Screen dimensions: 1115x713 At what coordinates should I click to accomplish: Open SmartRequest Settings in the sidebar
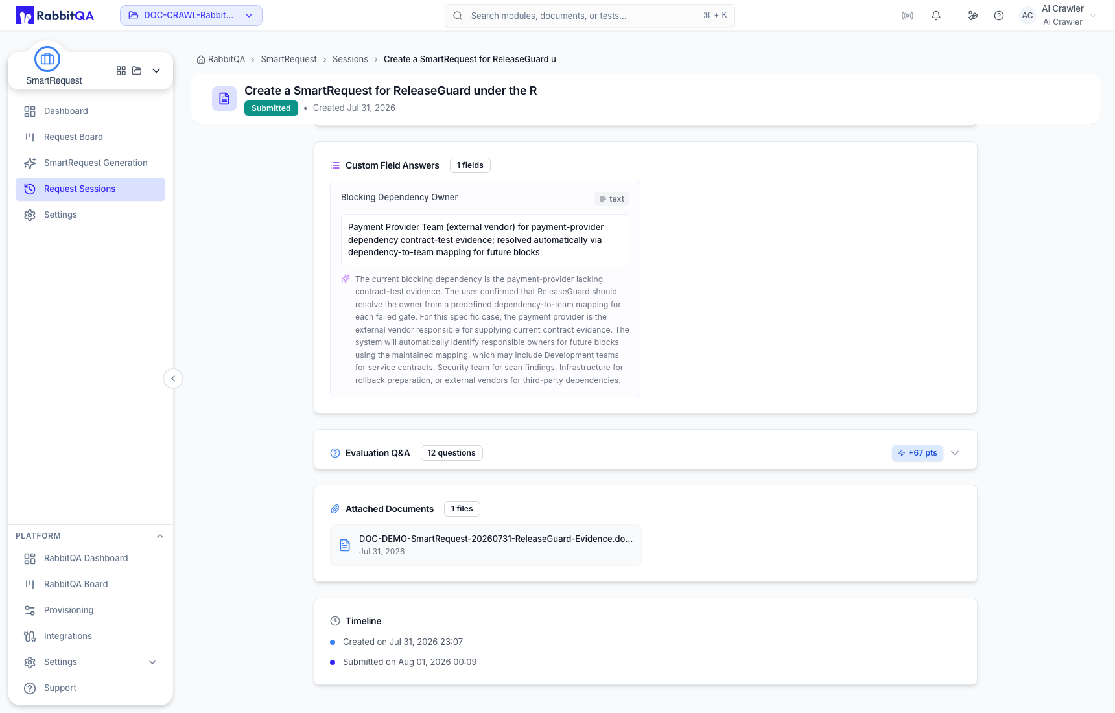click(x=90, y=215)
